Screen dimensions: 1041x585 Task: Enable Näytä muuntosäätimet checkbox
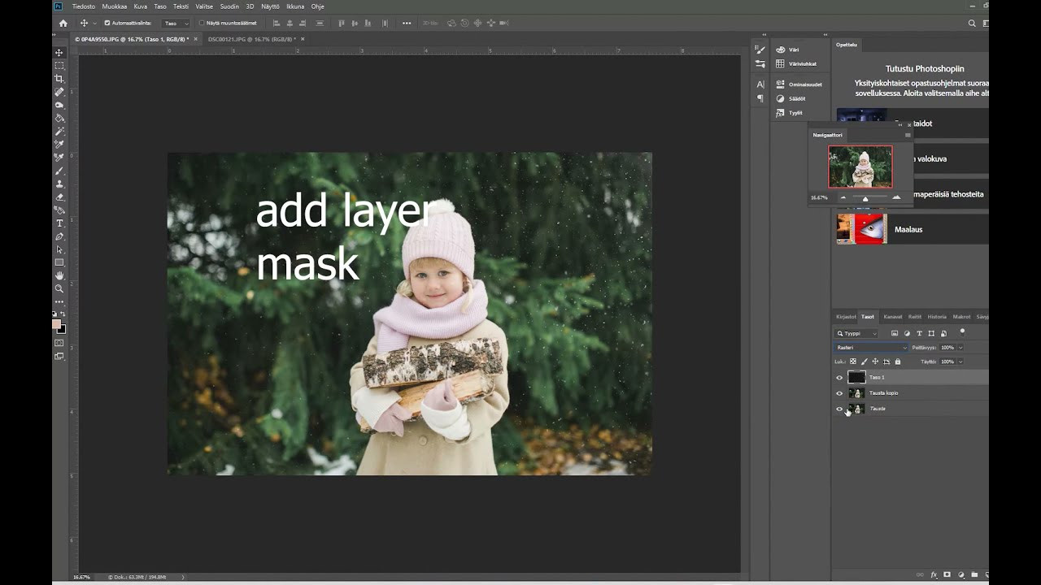click(x=201, y=23)
